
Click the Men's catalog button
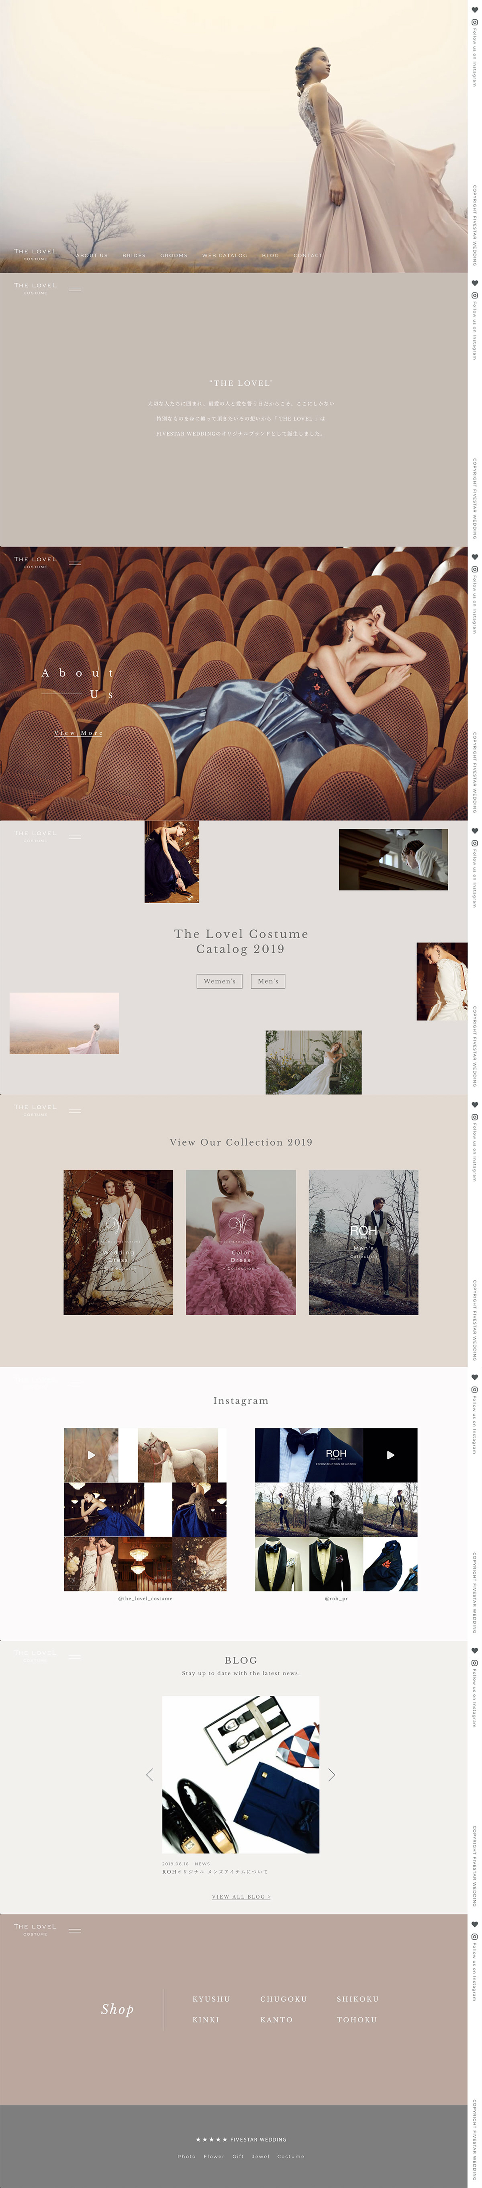[268, 981]
